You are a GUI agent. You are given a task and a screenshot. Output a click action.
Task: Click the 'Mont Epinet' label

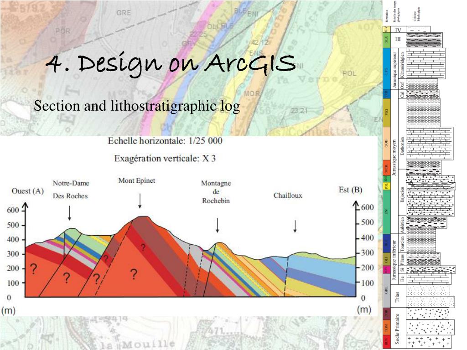137,180
